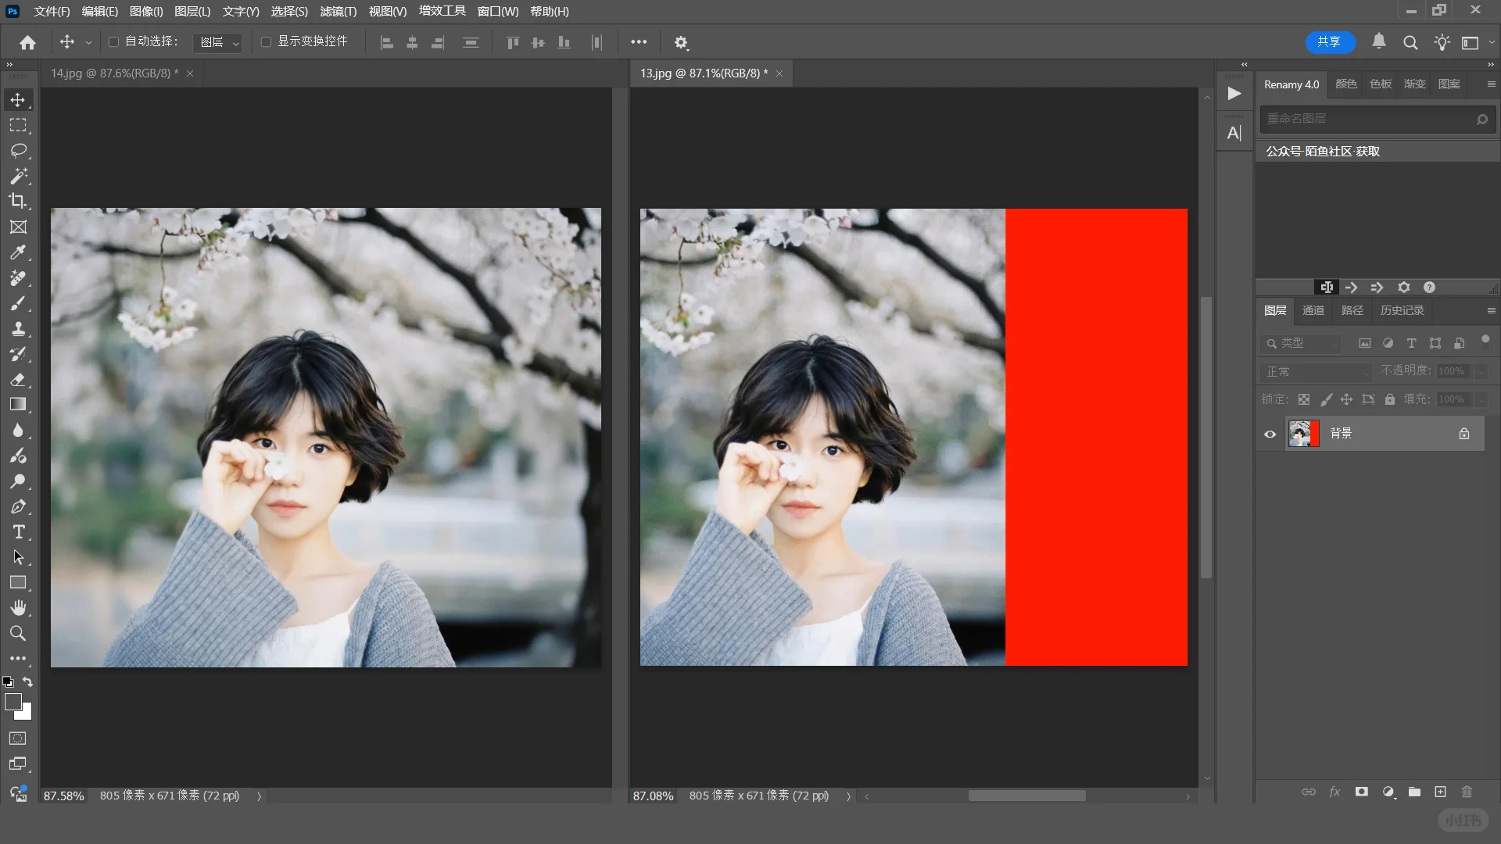Screen dimensions: 1501x844
Task: Hide the 背景 layer with eye icon
Action: pos(1270,434)
